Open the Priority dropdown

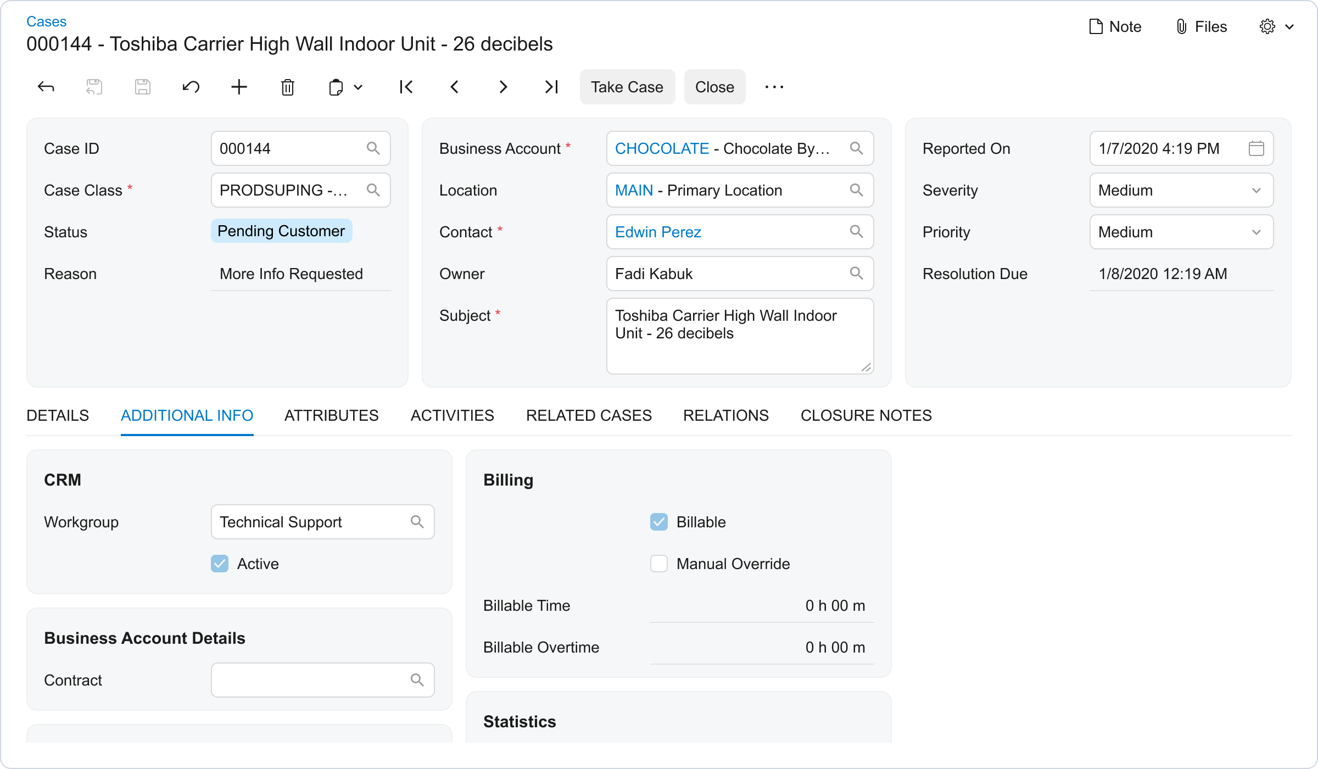click(x=1256, y=232)
